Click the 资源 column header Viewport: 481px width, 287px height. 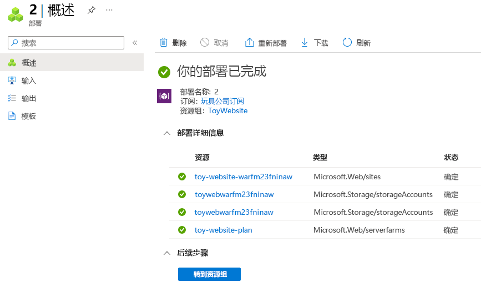(x=202, y=158)
